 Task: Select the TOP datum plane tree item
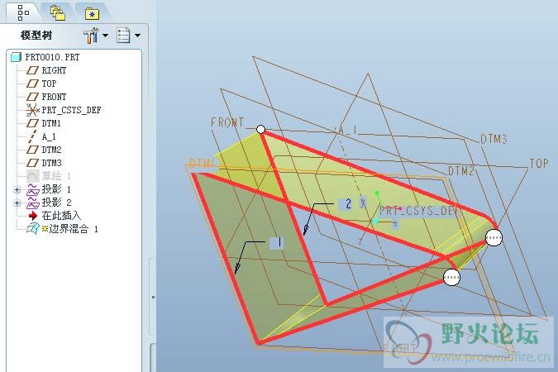49,83
